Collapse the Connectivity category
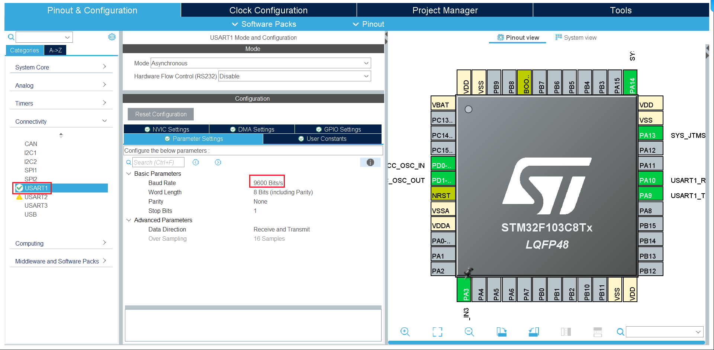The image size is (714, 350). point(61,121)
